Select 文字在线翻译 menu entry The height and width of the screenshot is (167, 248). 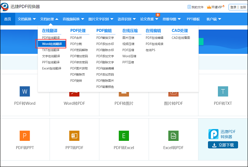(51, 56)
